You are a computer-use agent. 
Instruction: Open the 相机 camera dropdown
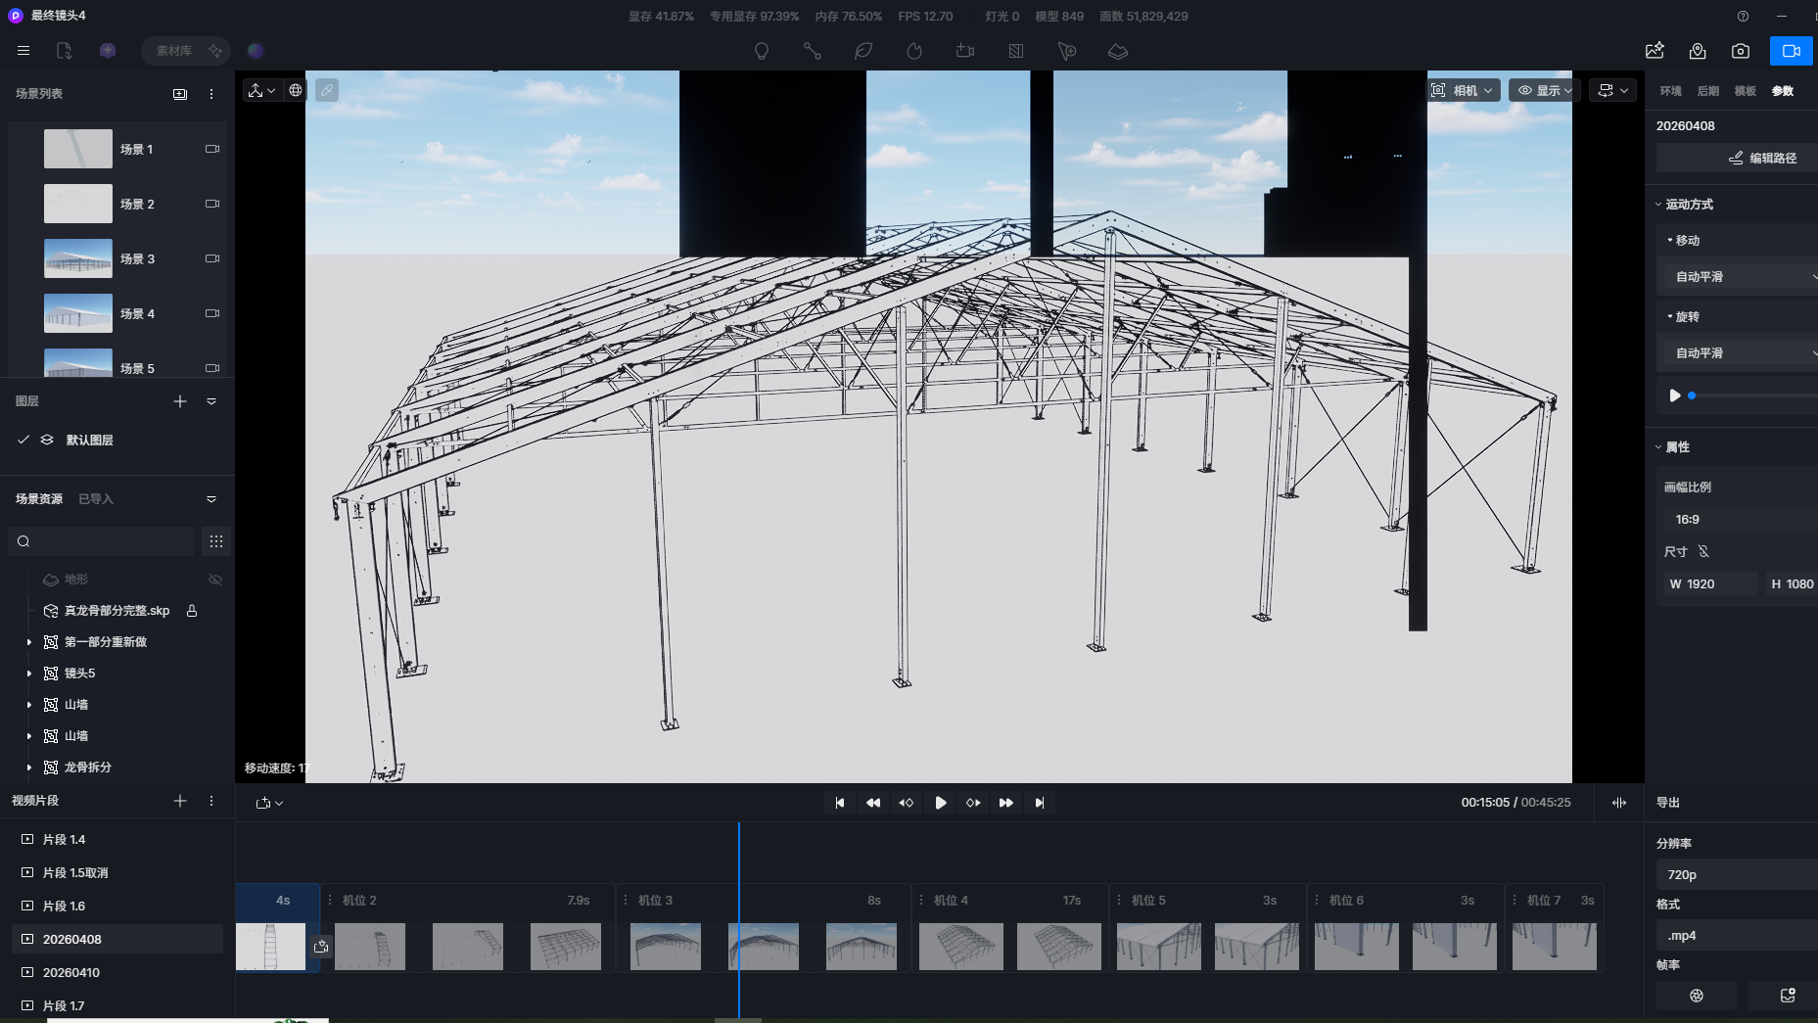(x=1463, y=90)
